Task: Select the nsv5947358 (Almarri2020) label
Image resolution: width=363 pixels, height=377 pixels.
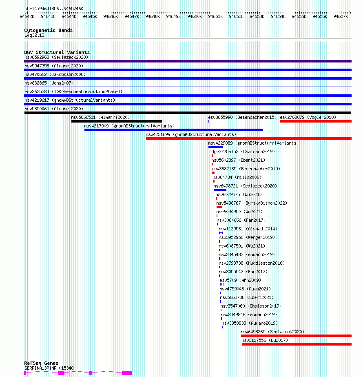Action: point(54,66)
